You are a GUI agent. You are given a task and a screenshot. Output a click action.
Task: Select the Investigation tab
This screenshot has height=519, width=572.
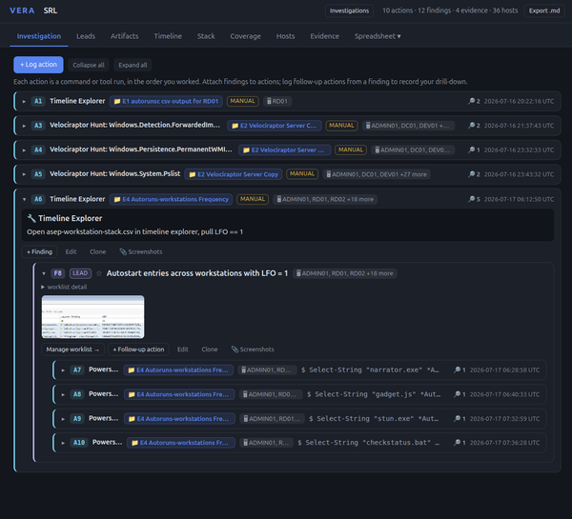39,36
